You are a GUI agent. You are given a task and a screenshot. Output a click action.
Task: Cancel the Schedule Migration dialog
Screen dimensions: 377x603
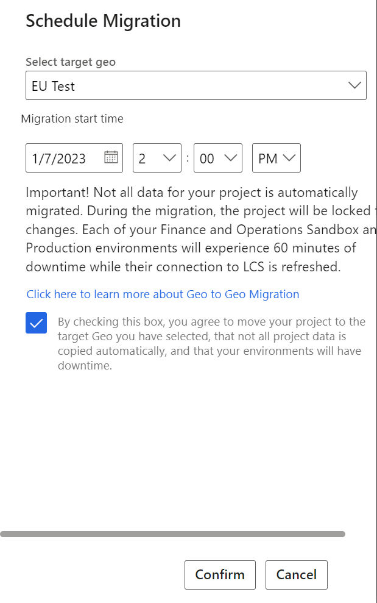click(296, 574)
